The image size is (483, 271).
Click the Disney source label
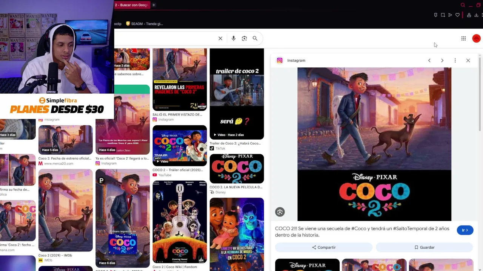click(x=220, y=192)
